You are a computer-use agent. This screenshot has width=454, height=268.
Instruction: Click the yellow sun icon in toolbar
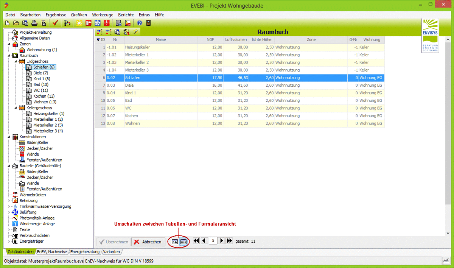click(79, 23)
